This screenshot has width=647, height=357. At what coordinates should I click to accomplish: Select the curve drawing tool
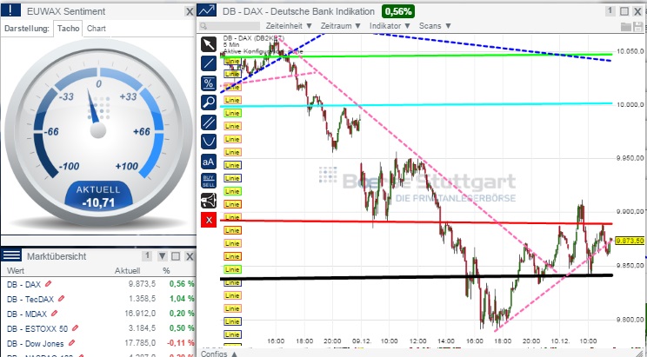point(209,142)
